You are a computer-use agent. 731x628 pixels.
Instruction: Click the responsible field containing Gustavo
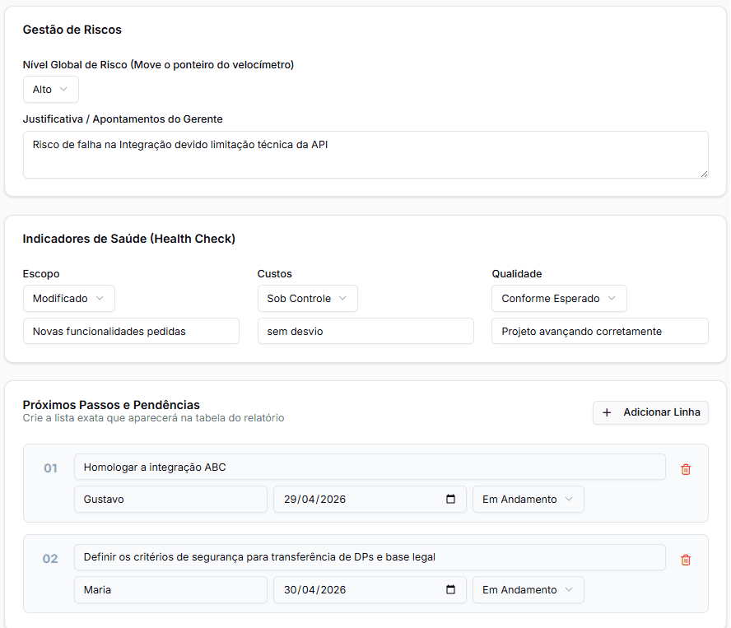pyautogui.click(x=170, y=500)
